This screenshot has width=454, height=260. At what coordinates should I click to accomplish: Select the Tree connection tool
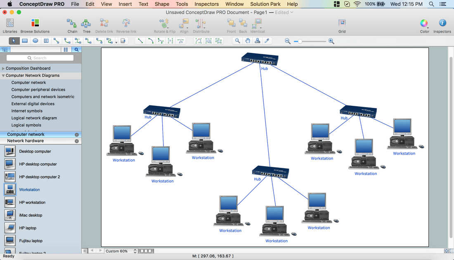86,23
